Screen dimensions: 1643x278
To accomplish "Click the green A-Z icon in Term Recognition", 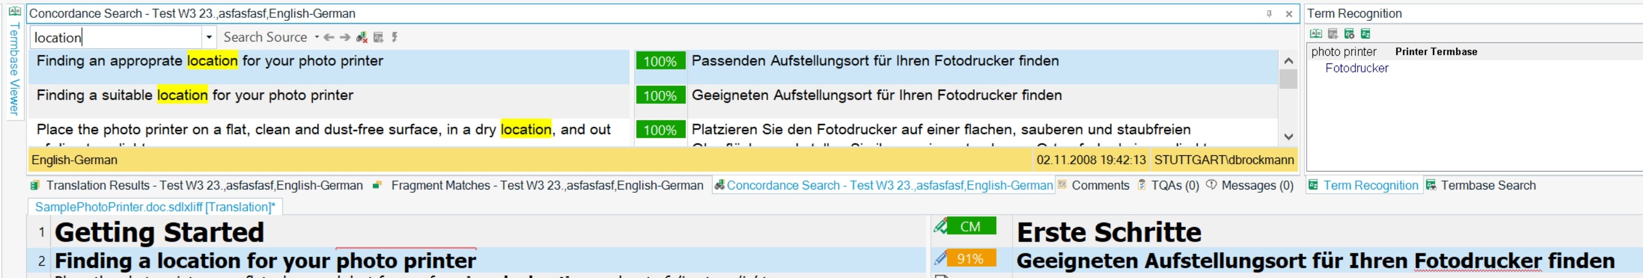I will coord(1366,34).
